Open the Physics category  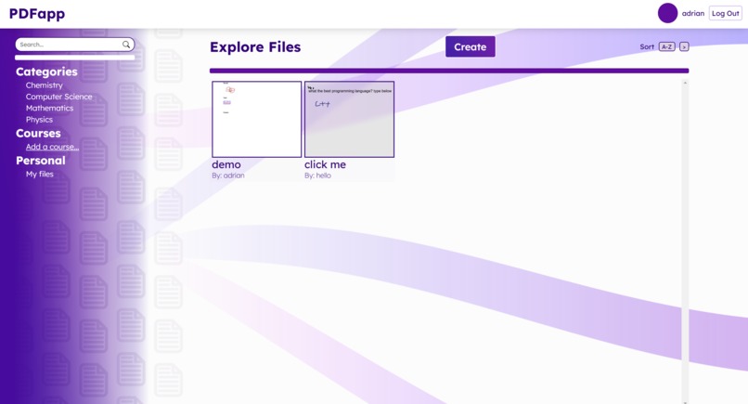[x=39, y=120]
